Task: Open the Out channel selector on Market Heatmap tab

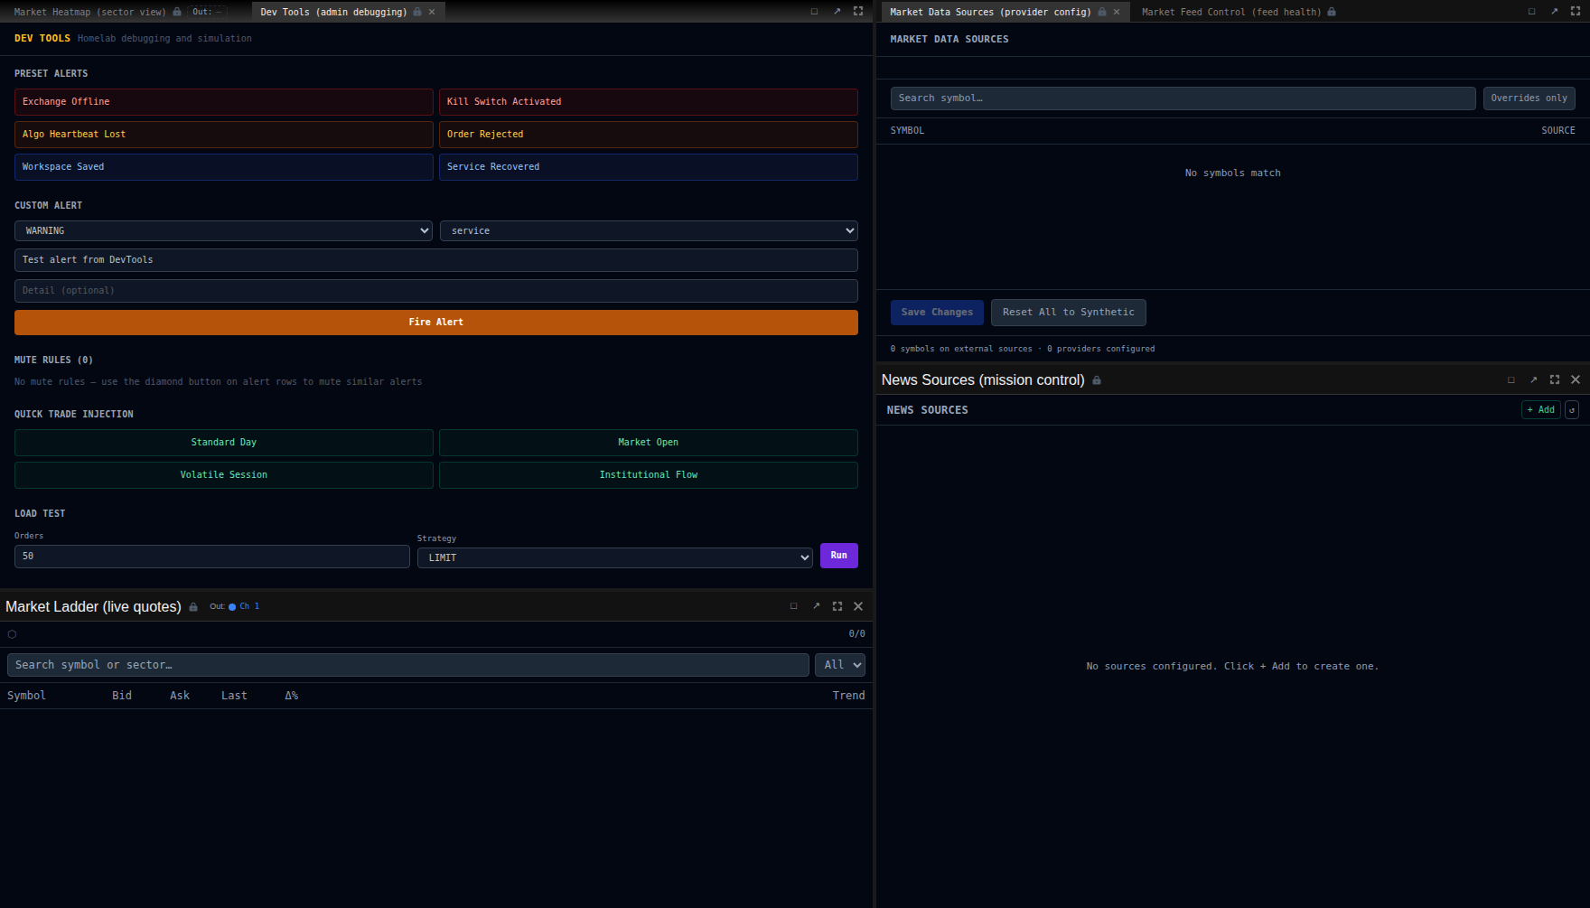Action: [207, 12]
